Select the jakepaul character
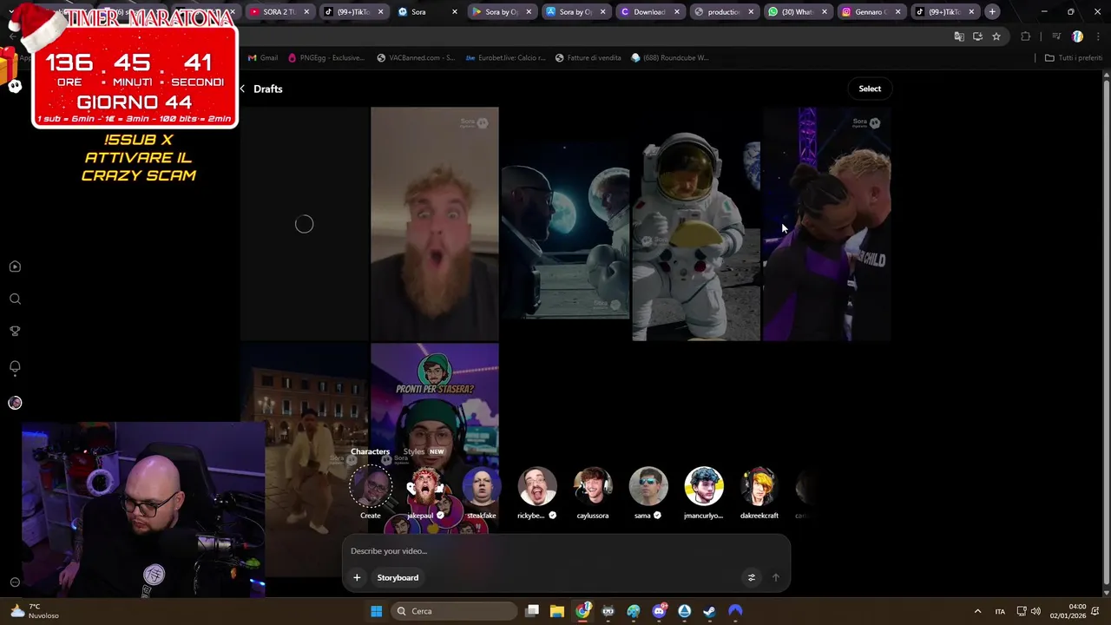Screen dimensions: 1111x625 425,492
